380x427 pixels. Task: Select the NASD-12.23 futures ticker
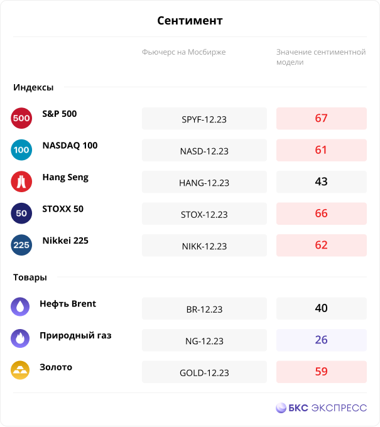[204, 150]
